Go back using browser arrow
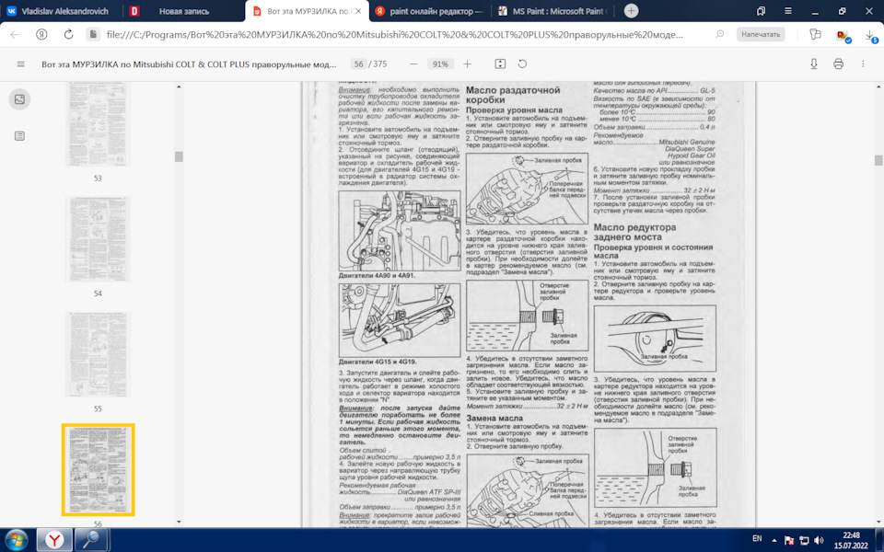 [x=15, y=34]
